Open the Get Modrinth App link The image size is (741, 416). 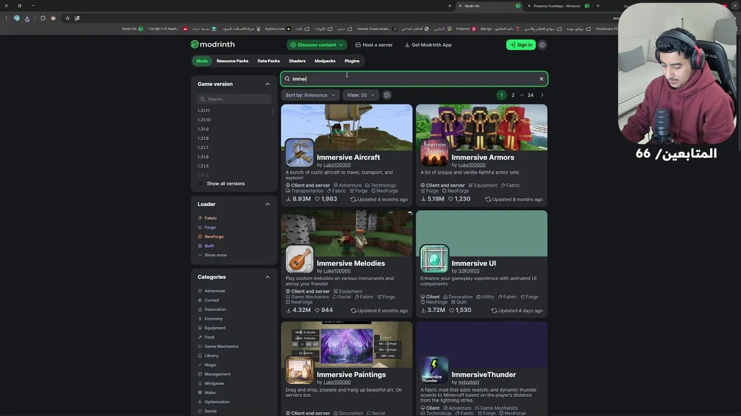click(428, 44)
